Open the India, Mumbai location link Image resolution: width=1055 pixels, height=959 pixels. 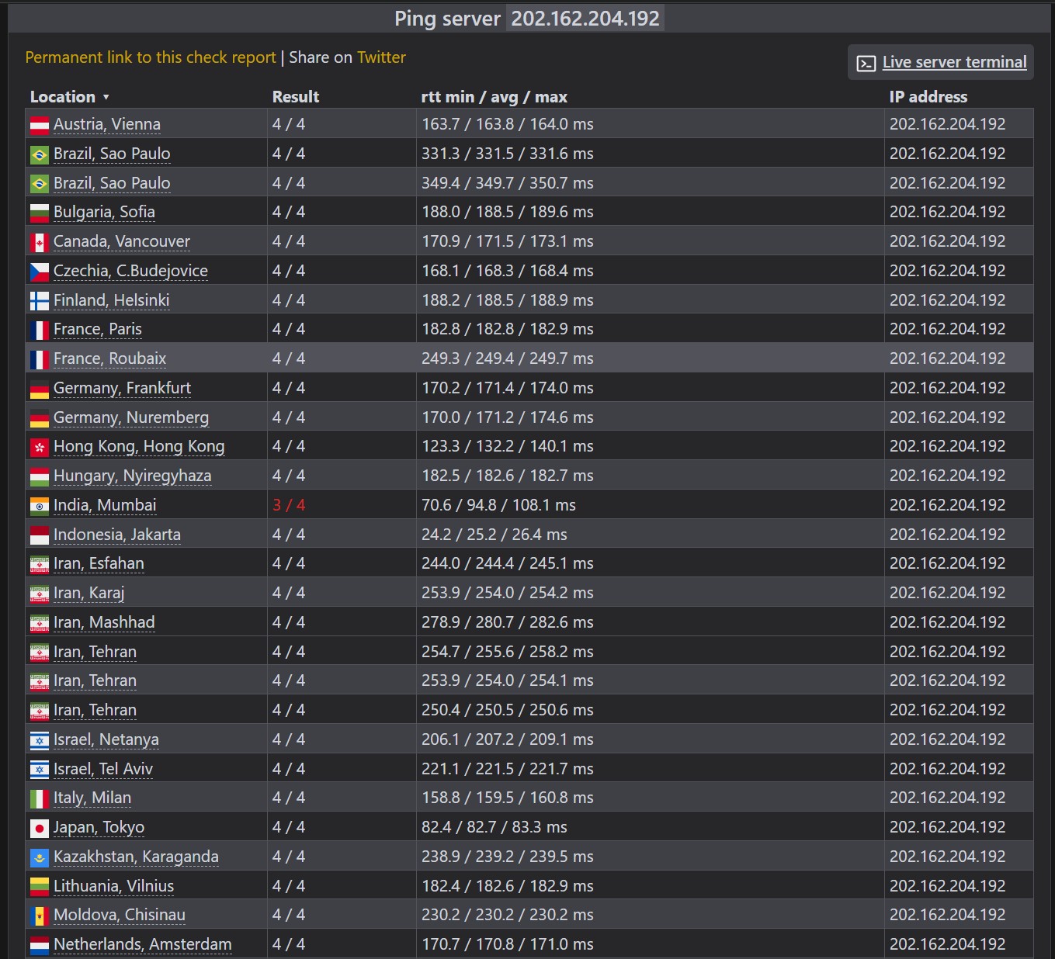[x=105, y=505]
